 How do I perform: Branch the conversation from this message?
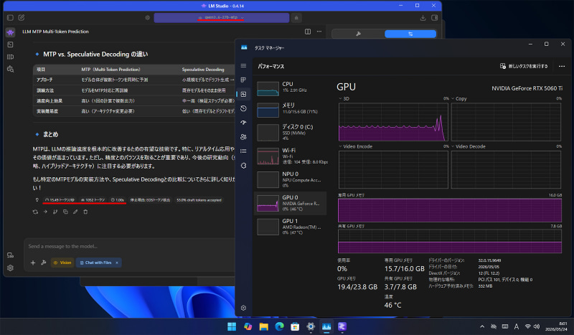55,212
